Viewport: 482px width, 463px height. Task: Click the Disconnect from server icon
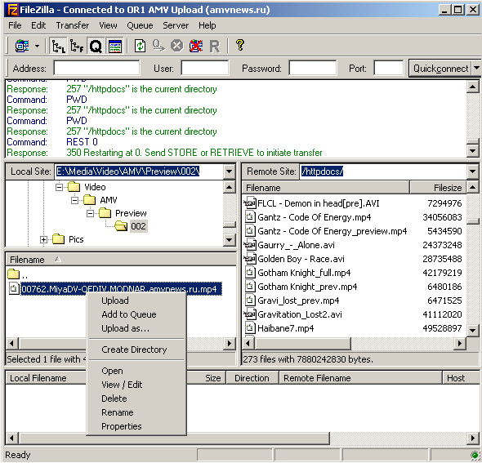[196, 46]
